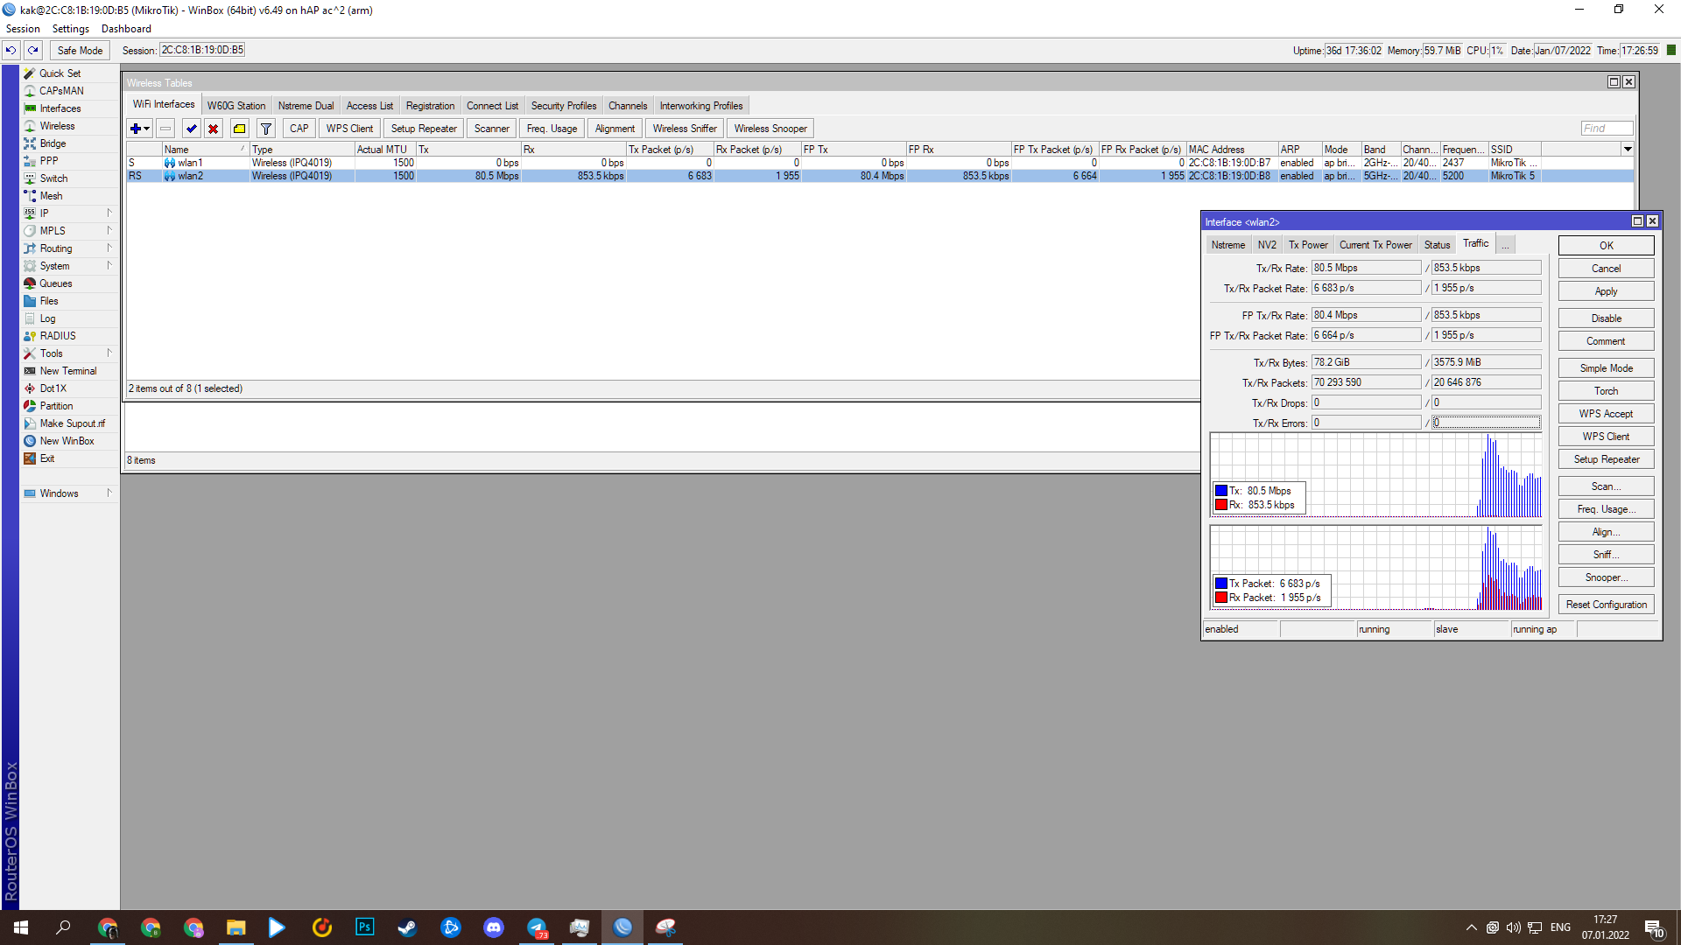This screenshot has height=945, width=1681.
Task: Open Log in sidebar
Action: (x=47, y=318)
